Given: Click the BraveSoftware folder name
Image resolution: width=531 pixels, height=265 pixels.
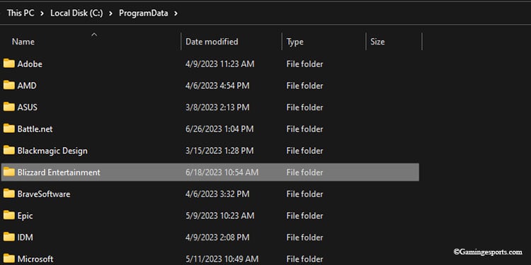Looking at the screenshot, I should tap(44, 194).
